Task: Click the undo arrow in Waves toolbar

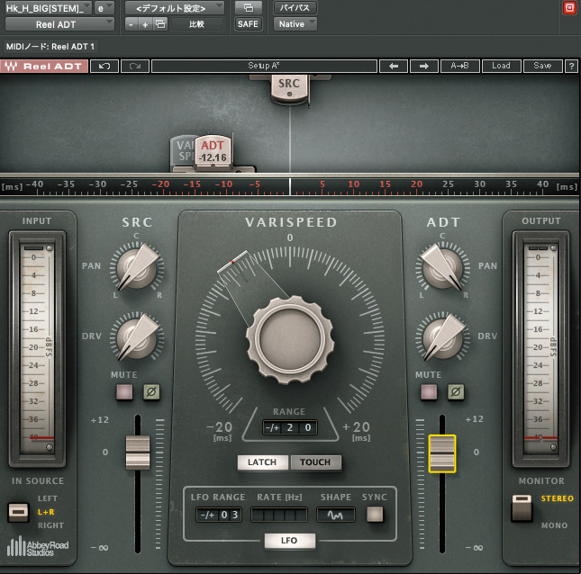Action: click(x=104, y=67)
